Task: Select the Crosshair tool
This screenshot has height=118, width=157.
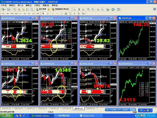Action: click(x=48, y=14)
